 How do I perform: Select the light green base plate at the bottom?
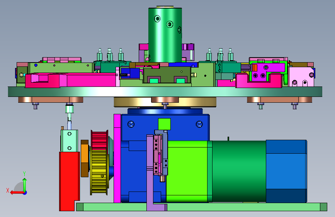202,207
